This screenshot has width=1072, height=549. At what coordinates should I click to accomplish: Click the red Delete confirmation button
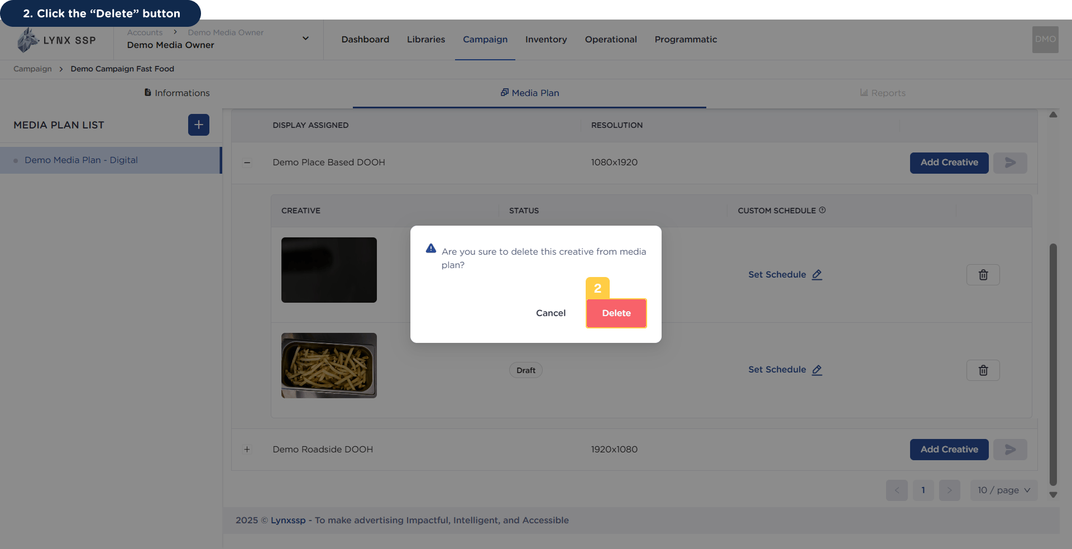coord(616,313)
